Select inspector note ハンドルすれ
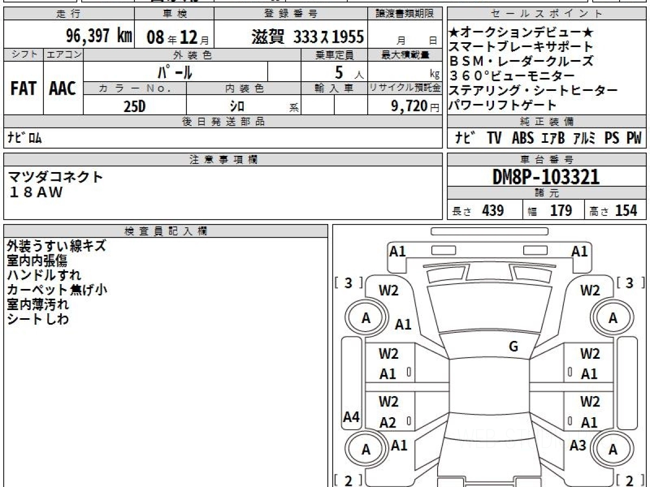The width and height of the screenshot is (650, 487). [x=44, y=275]
